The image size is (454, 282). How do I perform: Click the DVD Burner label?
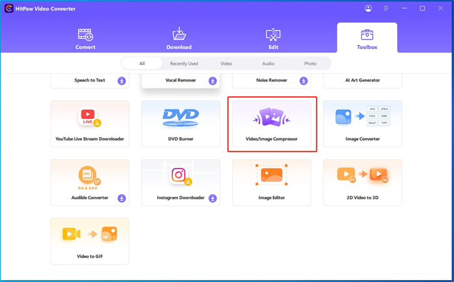(x=181, y=139)
